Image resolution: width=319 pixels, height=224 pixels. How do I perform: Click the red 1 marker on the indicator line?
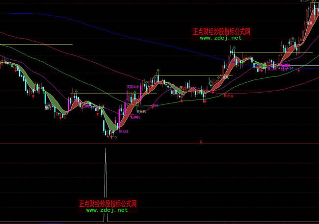pyautogui.click(x=201, y=142)
